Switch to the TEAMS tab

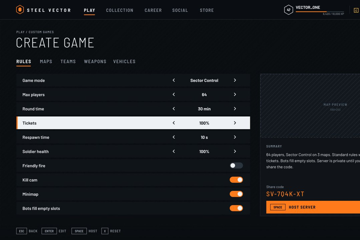[68, 61]
